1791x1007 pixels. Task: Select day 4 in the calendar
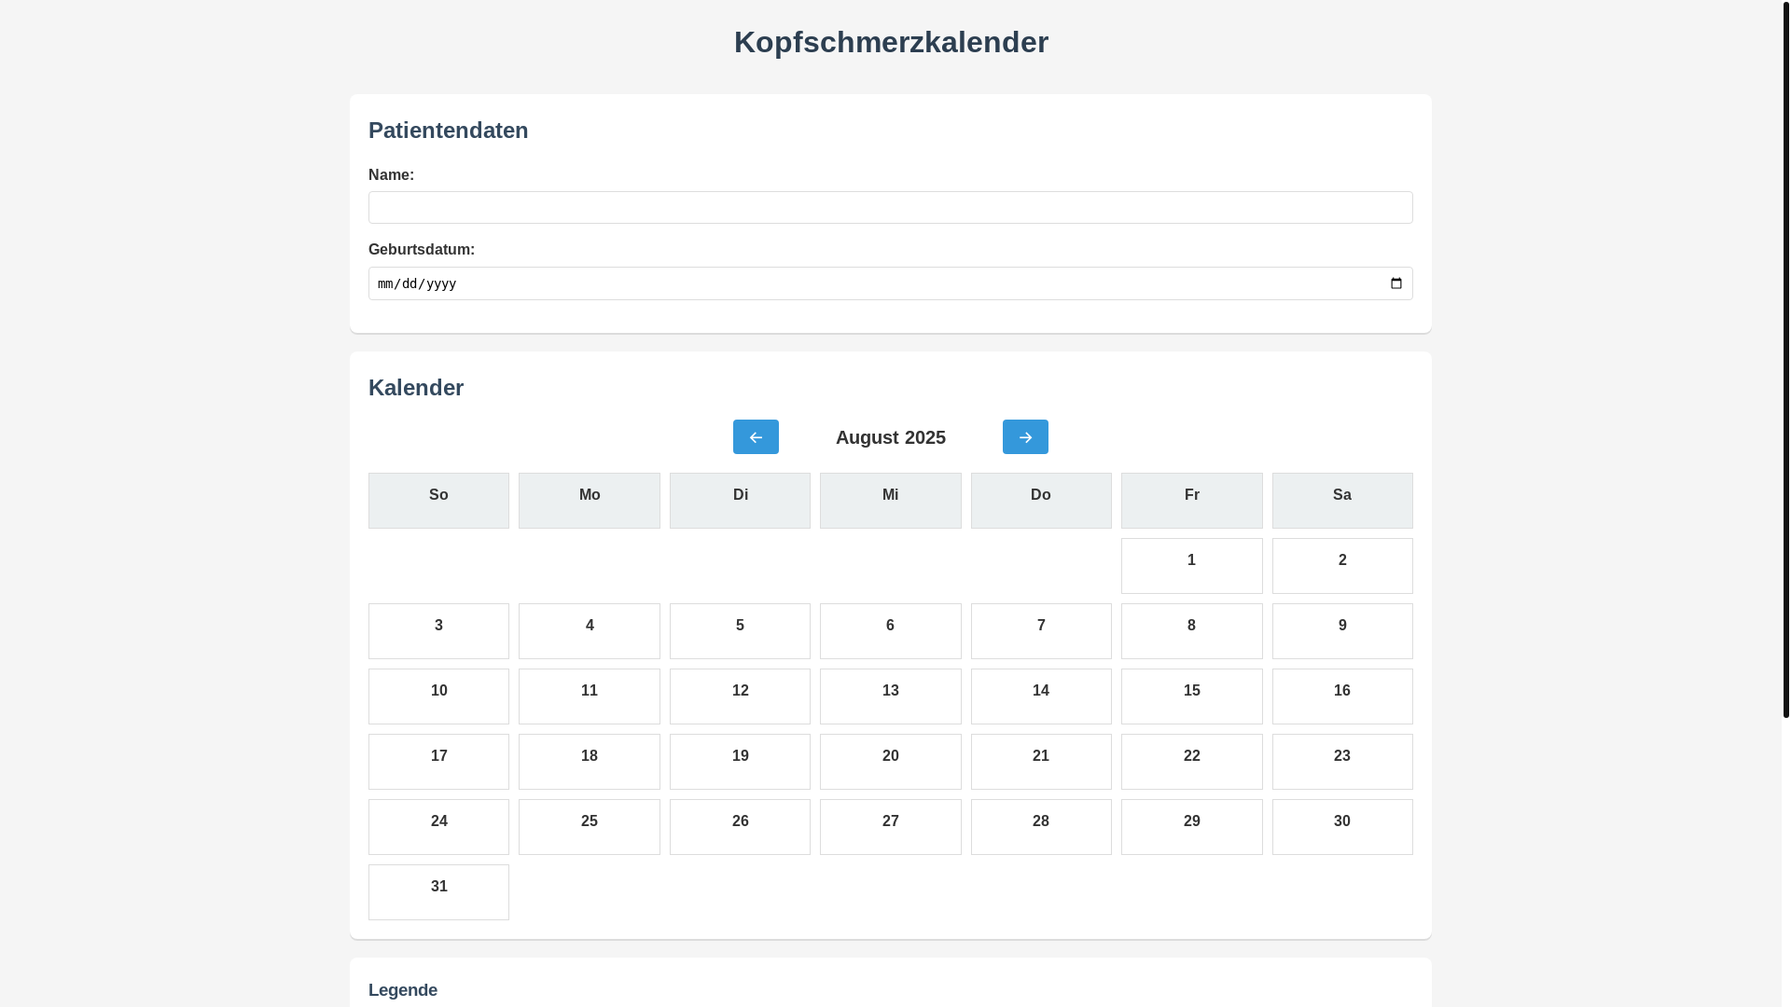tap(590, 631)
